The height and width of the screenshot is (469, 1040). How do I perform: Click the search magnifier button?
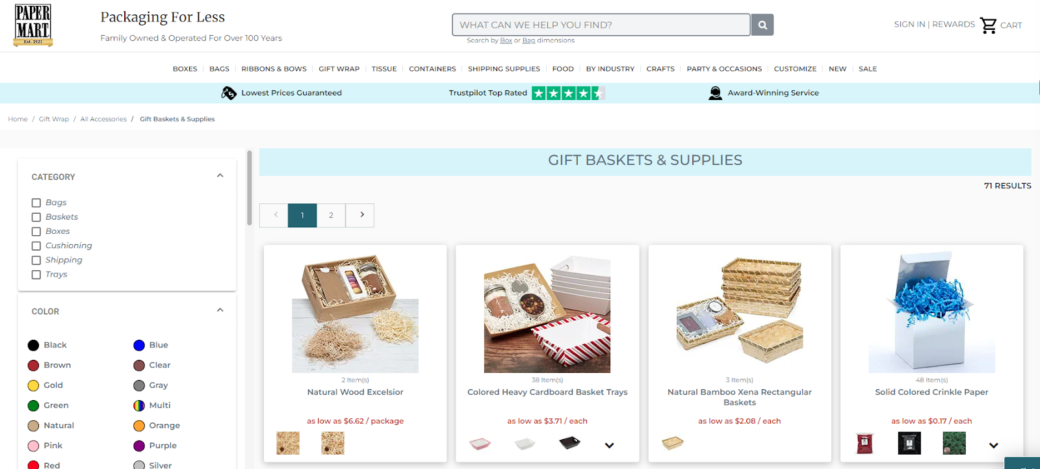pyautogui.click(x=762, y=25)
